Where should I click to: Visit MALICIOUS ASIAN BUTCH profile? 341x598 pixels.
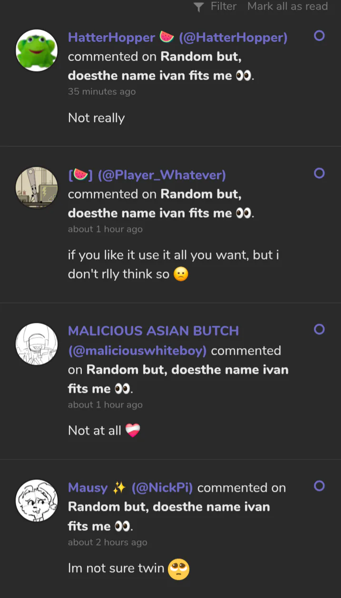coord(153,331)
